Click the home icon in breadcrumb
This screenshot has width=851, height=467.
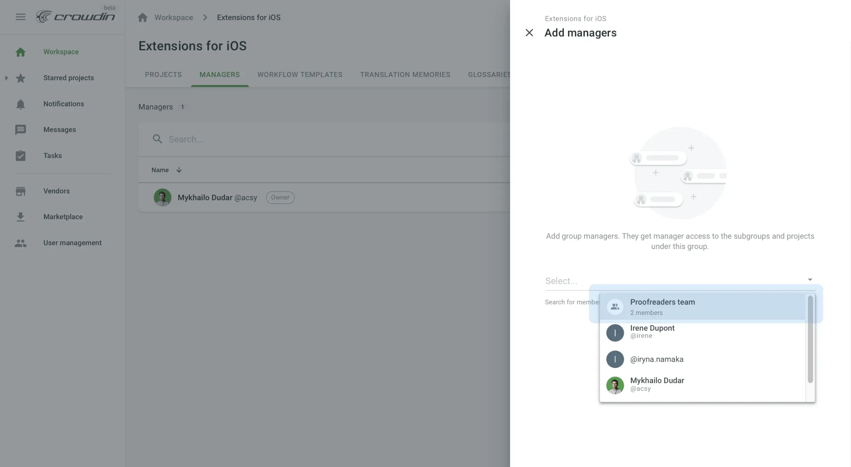click(143, 18)
